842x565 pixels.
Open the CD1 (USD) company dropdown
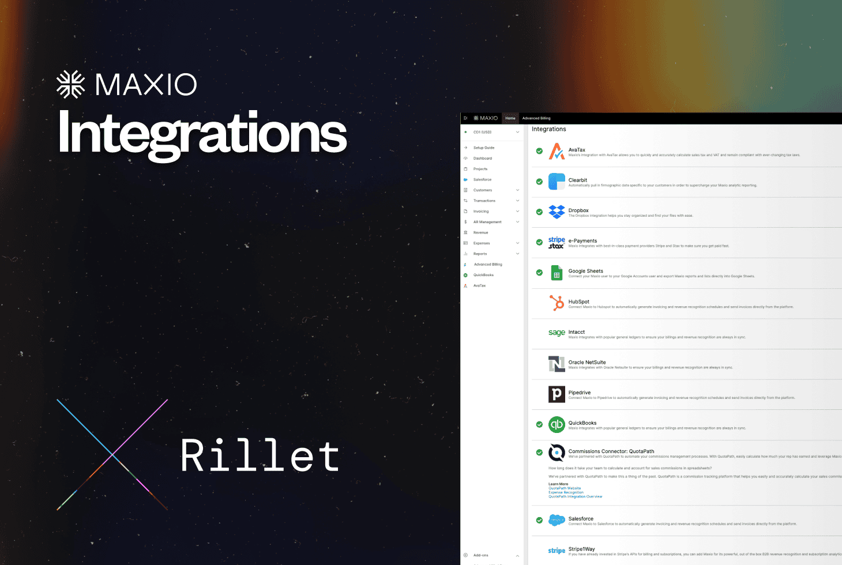click(493, 132)
